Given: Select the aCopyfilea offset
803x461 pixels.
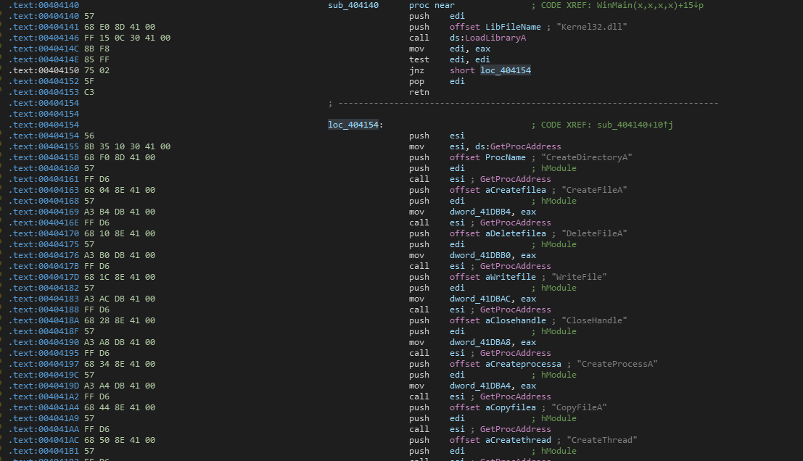Looking at the screenshot, I should click(x=511, y=407).
